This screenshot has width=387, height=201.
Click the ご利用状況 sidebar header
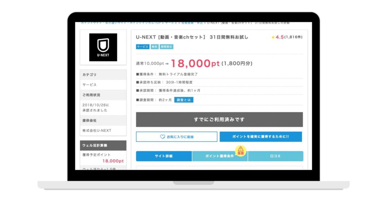(103, 95)
